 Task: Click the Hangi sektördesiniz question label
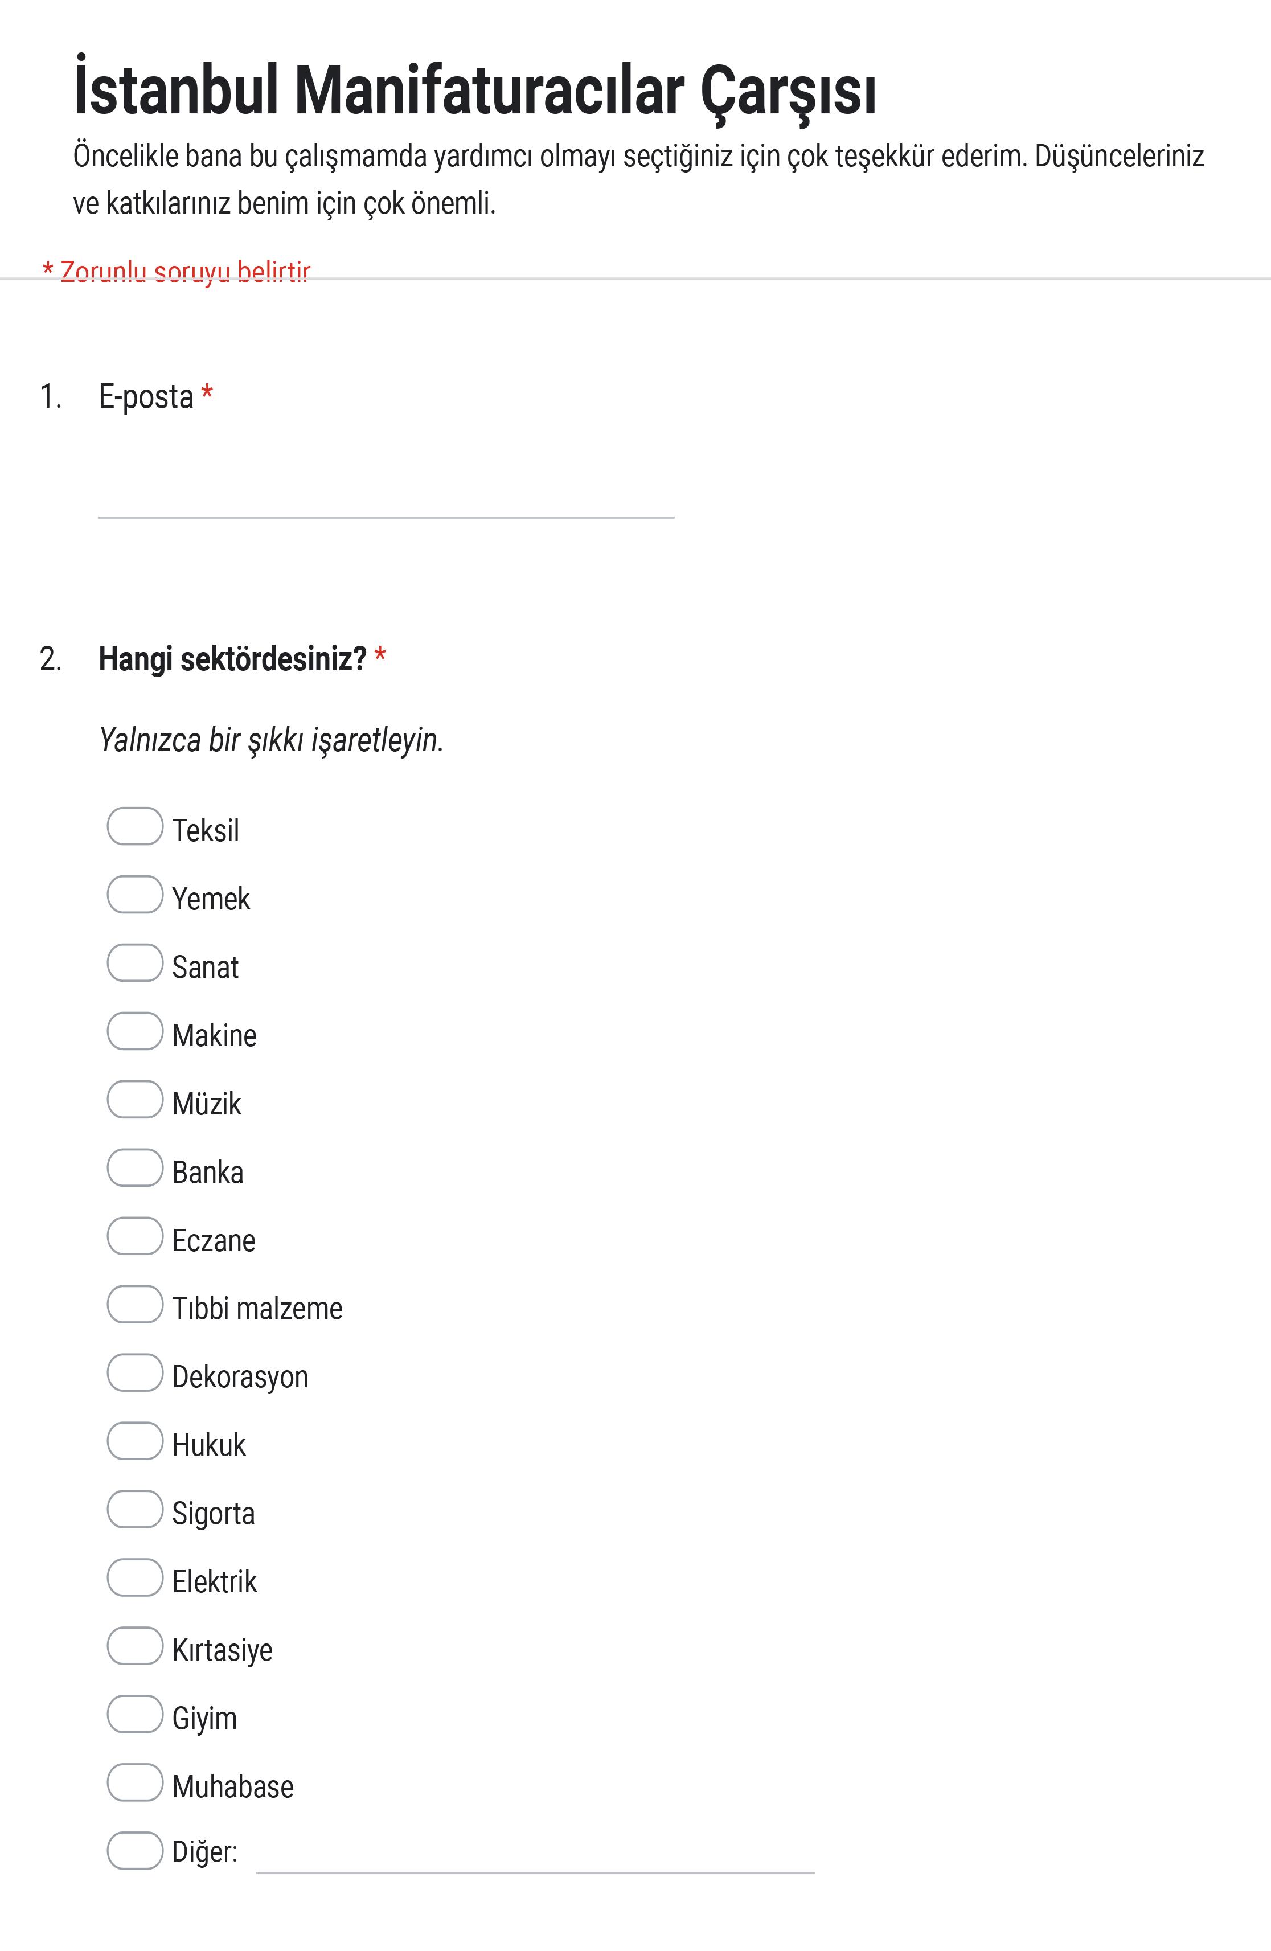233,658
